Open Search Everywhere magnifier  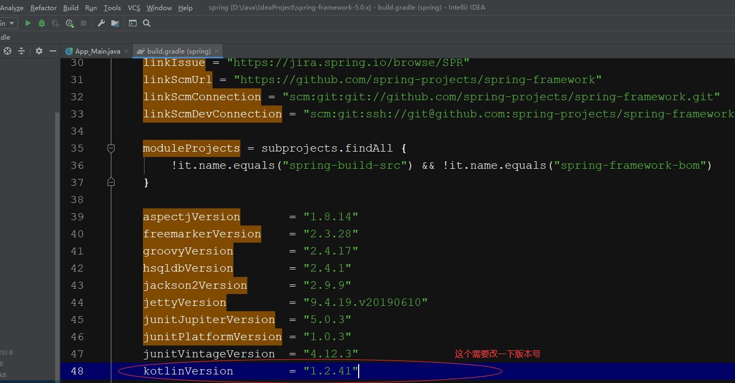coord(147,23)
